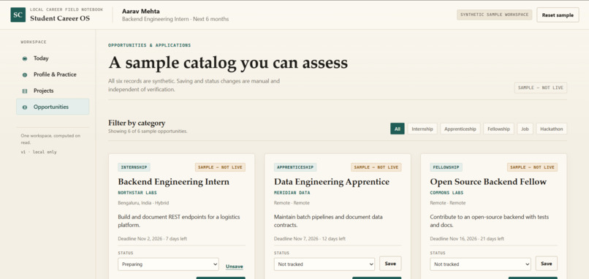Click the SC logo icon
The height and width of the screenshot is (279, 589).
coord(18,15)
